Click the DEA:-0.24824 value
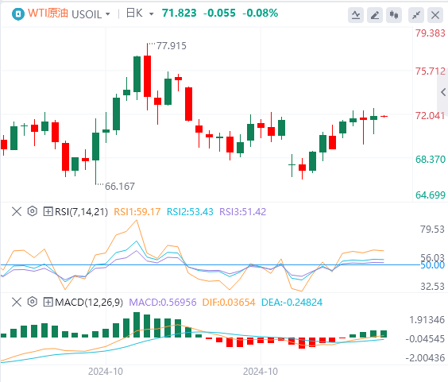Image resolution: width=448 pixels, height=382 pixels. [292, 302]
